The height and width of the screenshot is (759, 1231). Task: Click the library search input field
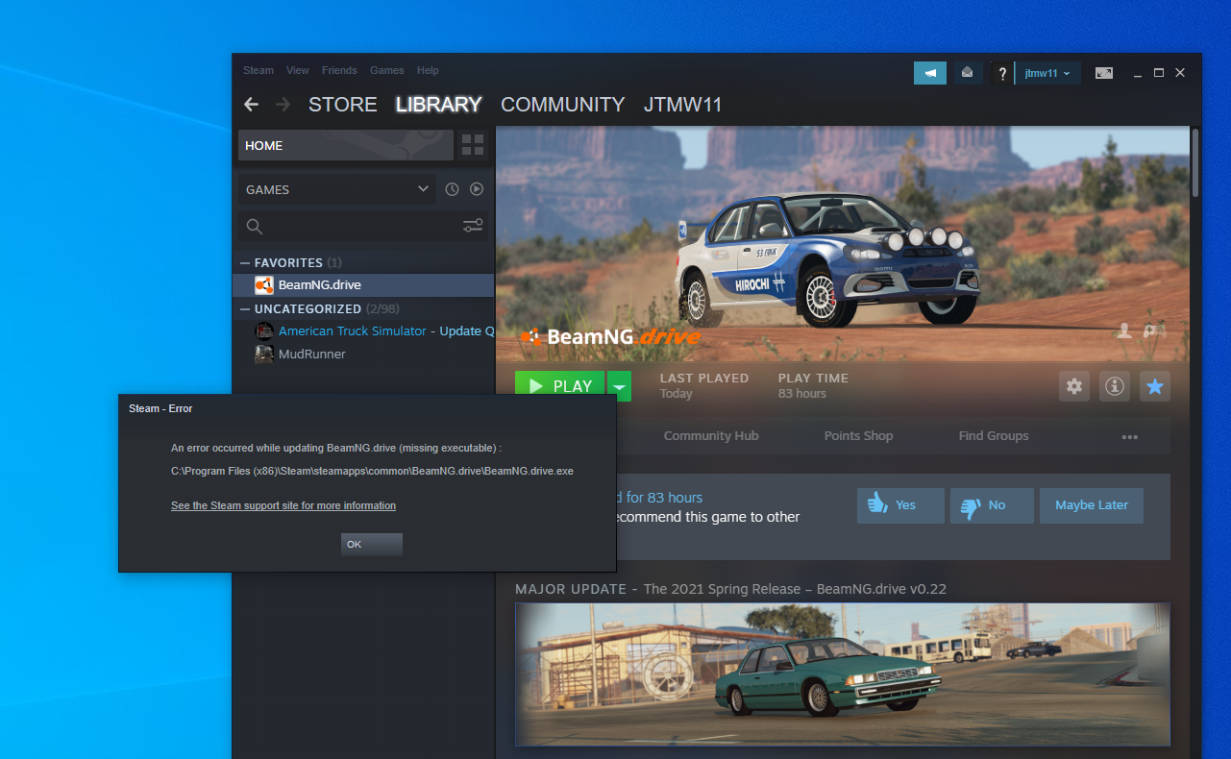coord(363,227)
